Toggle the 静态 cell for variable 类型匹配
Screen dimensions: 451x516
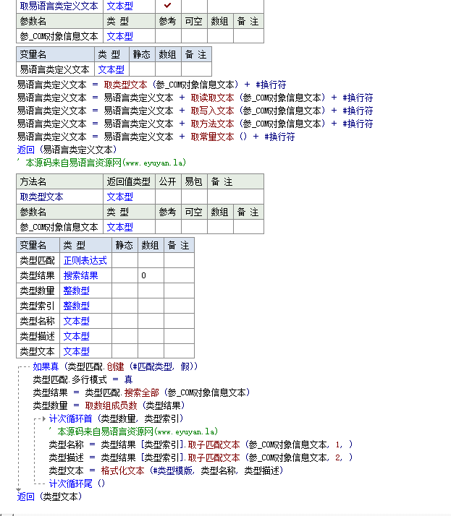[125, 260]
